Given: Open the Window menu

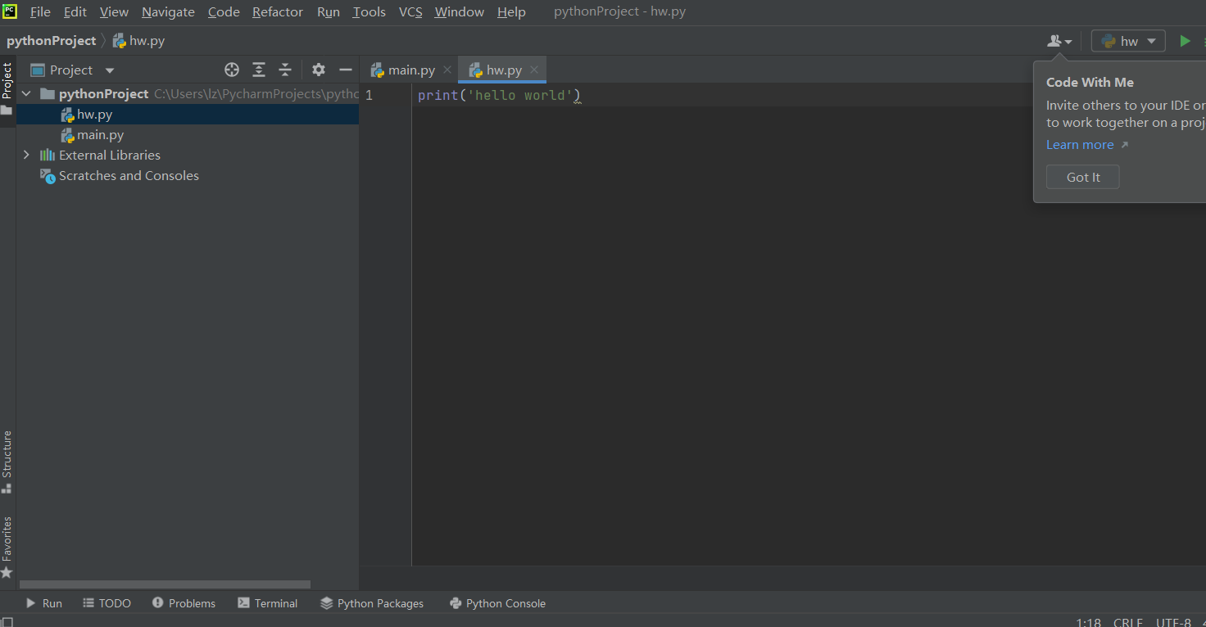Looking at the screenshot, I should (460, 12).
